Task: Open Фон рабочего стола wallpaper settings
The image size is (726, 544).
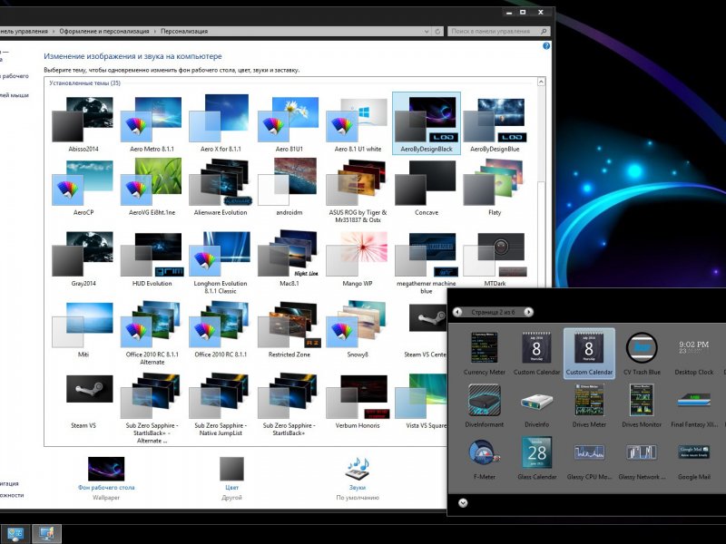Action: 106,479
